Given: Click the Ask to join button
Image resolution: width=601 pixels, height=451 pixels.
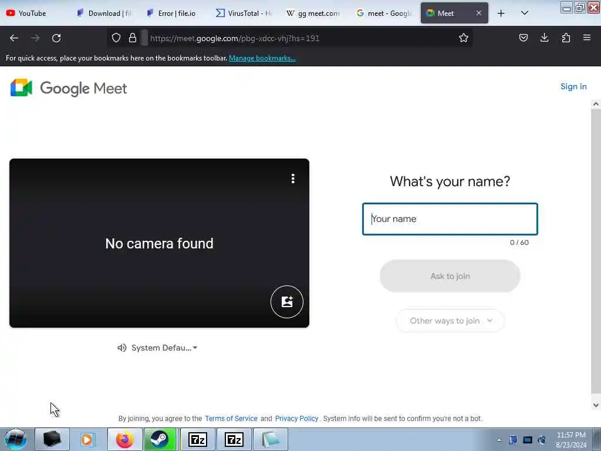Looking at the screenshot, I should point(450,276).
